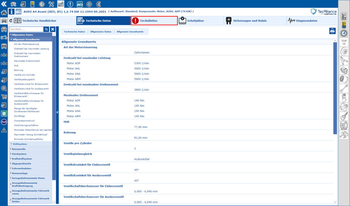Image resolution: width=350 pixels, height=206 pixels.
Task: Select Kompressionsdruck tree entry
Action: [24, 121]
